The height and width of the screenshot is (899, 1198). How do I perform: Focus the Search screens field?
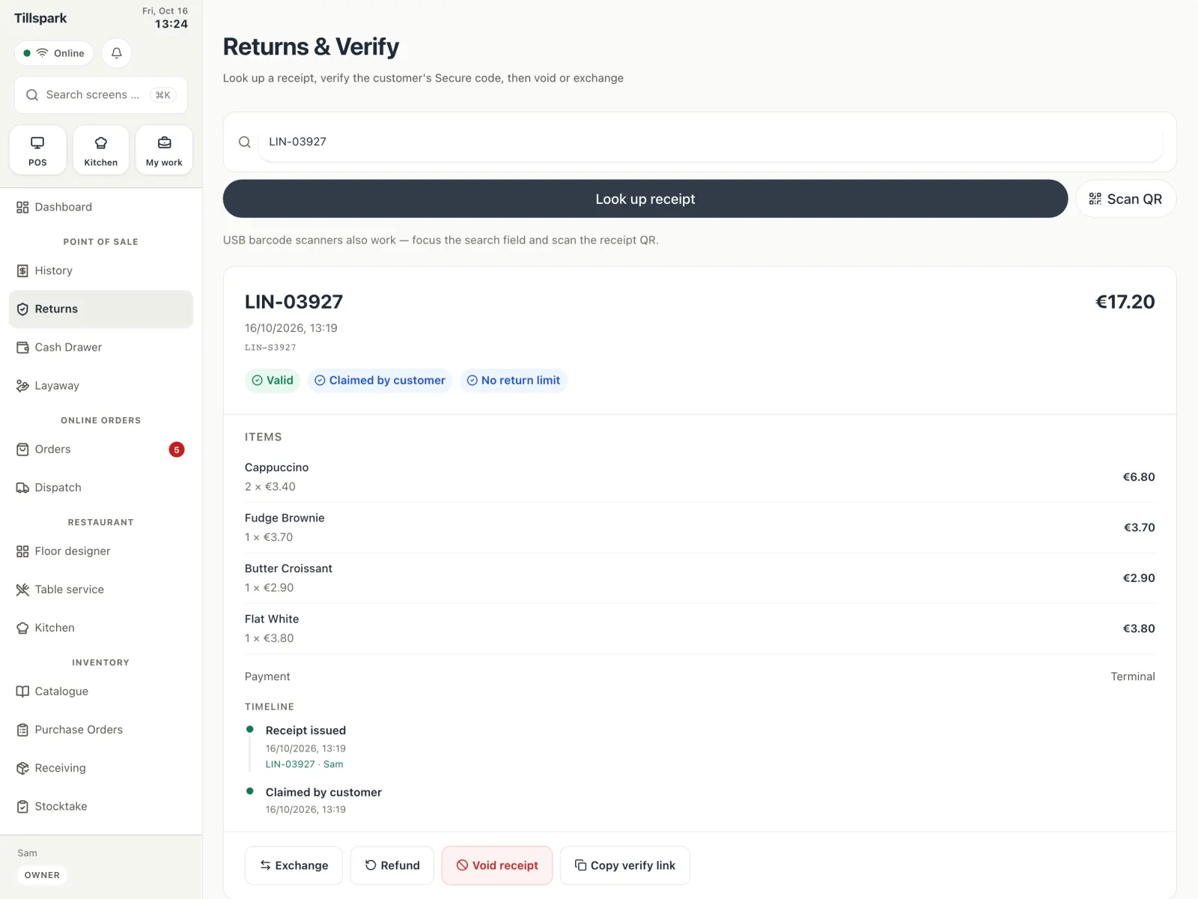click(101, 95)
